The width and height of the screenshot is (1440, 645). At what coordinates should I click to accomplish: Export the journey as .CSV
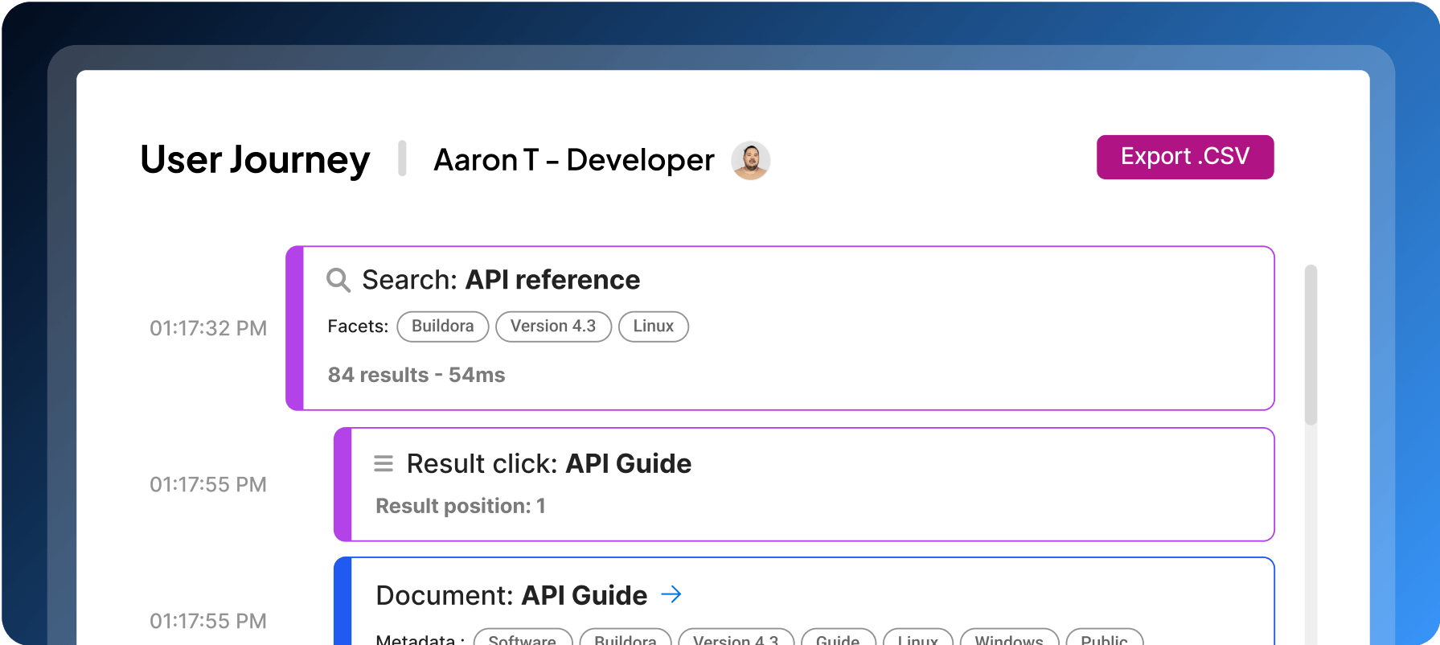pyautogui.click(x=1184, y=157)
